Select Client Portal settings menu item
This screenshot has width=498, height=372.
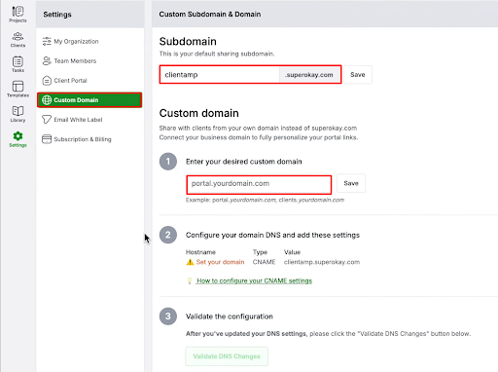89,80
